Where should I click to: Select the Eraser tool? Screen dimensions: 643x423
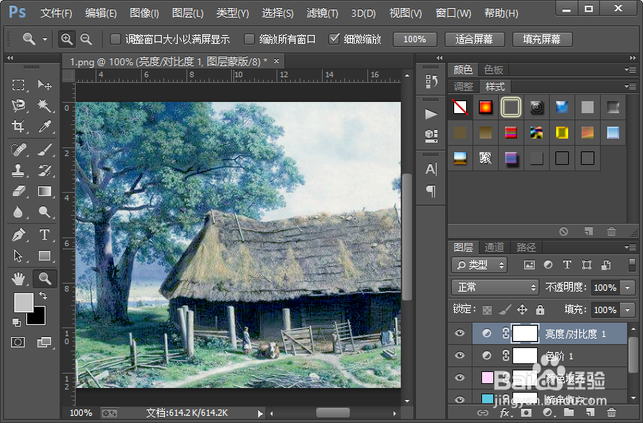coord(18,191)
